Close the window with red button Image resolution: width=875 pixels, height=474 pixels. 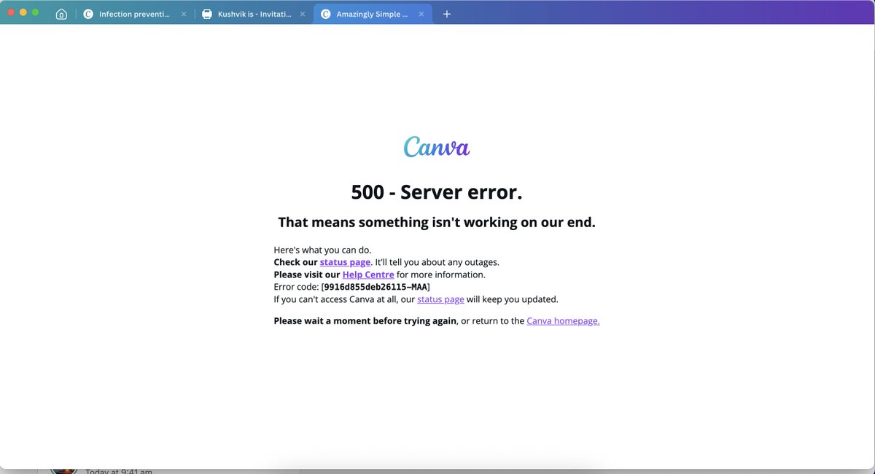[x=11, y=12]
